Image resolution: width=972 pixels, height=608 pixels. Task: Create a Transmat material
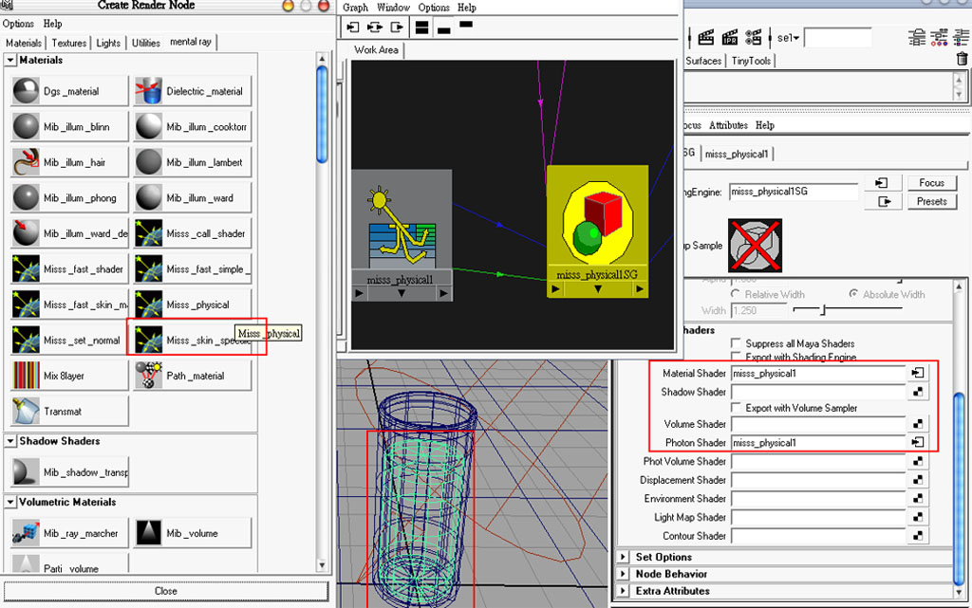(69, 411)
